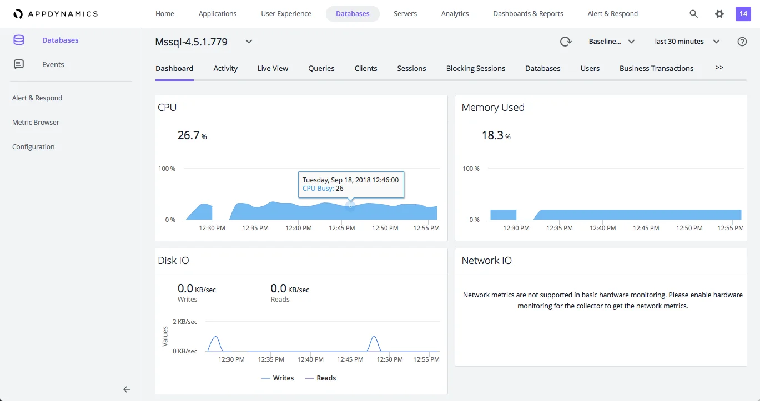Screen dimensions: 760x401
Task: Navigate to the Servers menu item
Action: (x=405, y=13)
